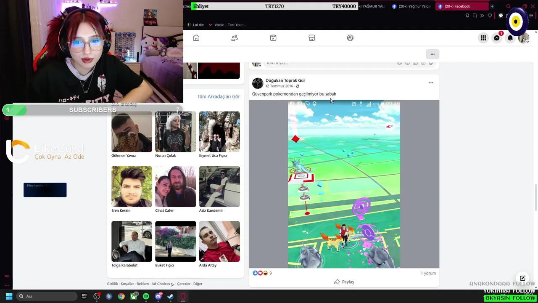The width and height of the screenshot is (538, 303).
Task: Open Koşullar footer link
Action: [127, 284]
